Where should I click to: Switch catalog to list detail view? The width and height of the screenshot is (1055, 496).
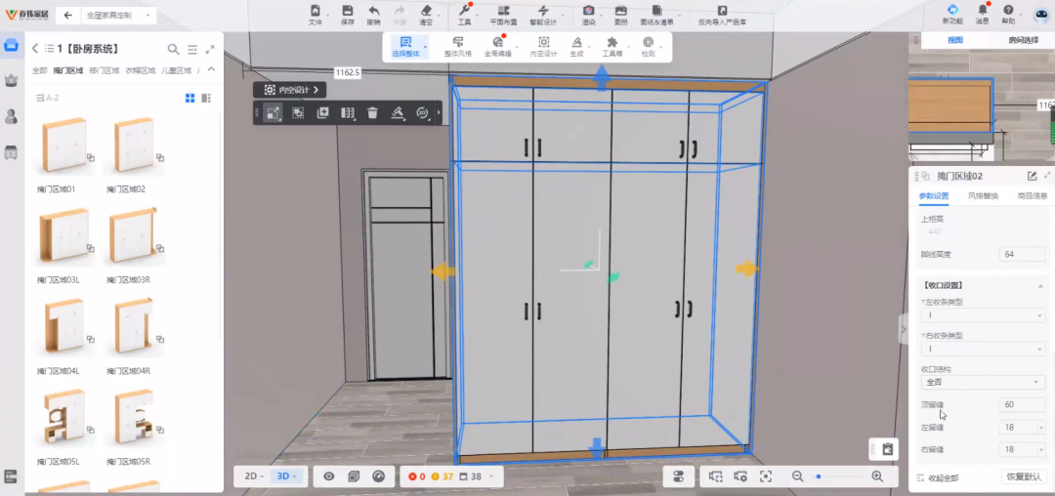[206, 98]
